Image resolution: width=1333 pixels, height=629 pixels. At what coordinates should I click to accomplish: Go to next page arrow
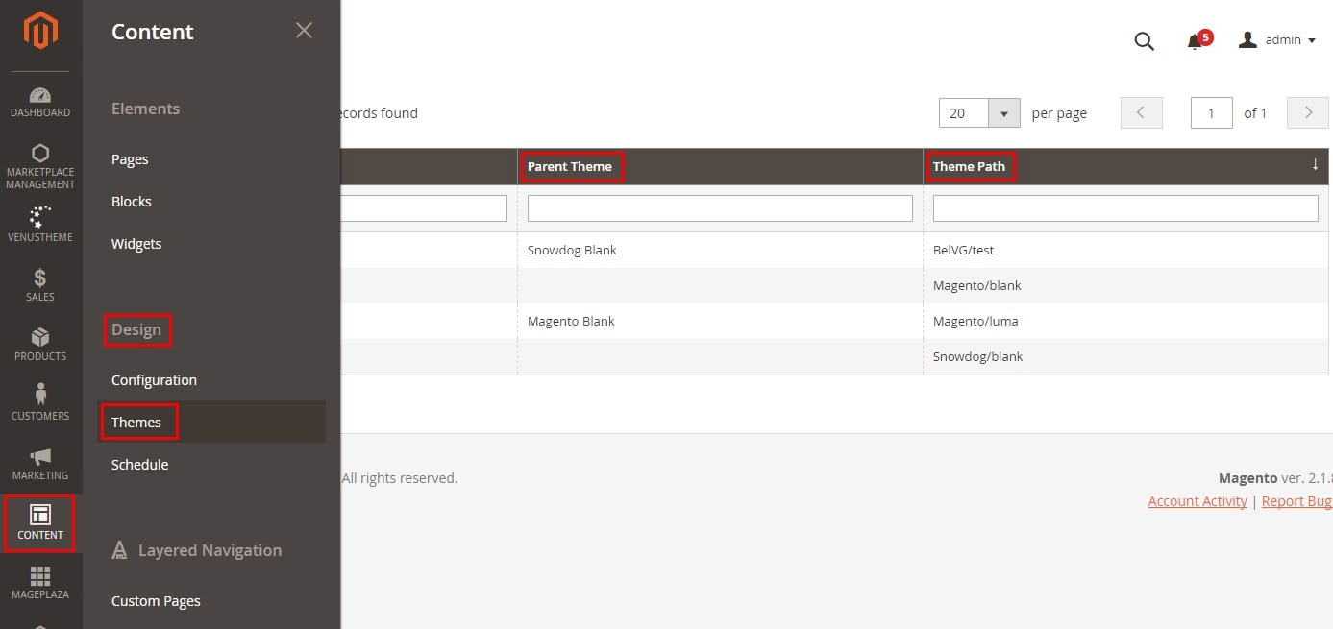1307,113
